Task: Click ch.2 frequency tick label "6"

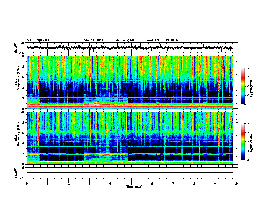Action: (x=24, y=133)
